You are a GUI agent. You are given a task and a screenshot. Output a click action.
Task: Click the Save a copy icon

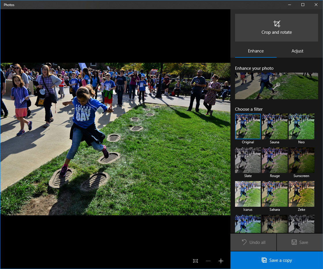click(x=264, y=260)
